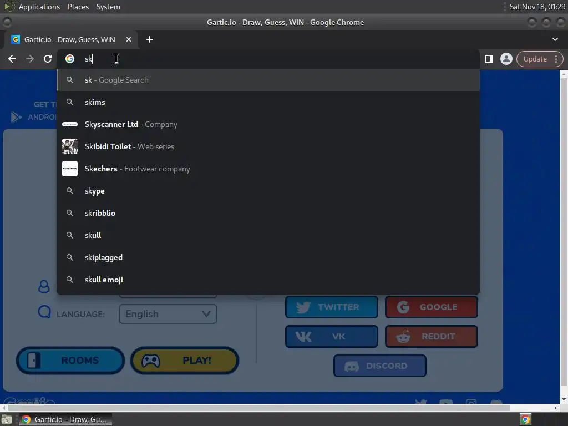Screen dimensions: 568x426
Task: Expand the tab search chevron
Action: [x=555, y=39]
